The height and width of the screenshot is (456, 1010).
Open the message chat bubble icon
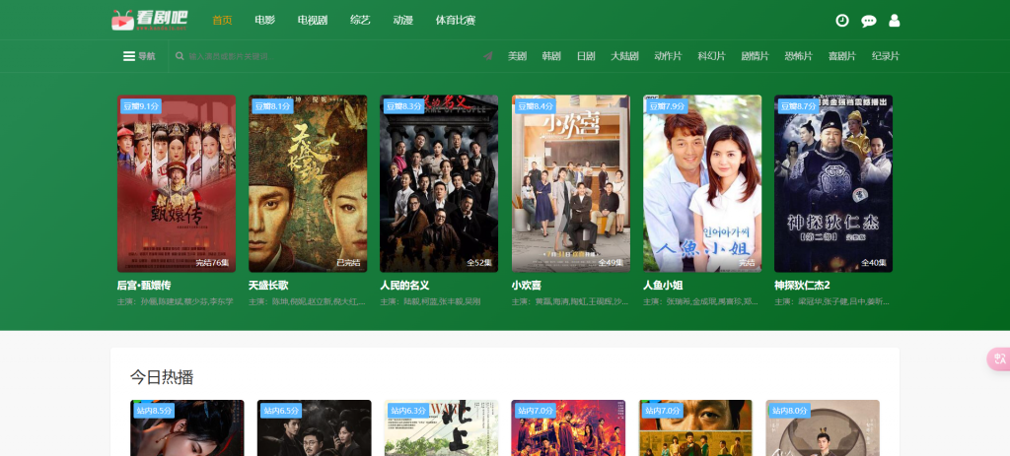coord(868,21)
